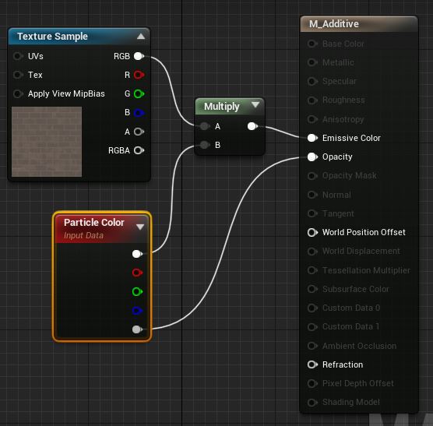This screenshot has height=426, width=433.
Task: Click the Texture Sample UVs input pin
Action: pos(18,56)
